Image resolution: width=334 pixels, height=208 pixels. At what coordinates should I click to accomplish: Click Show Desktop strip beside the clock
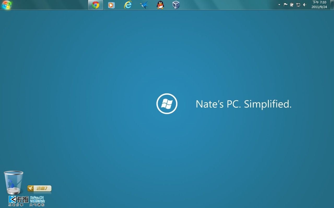point(332,5)
